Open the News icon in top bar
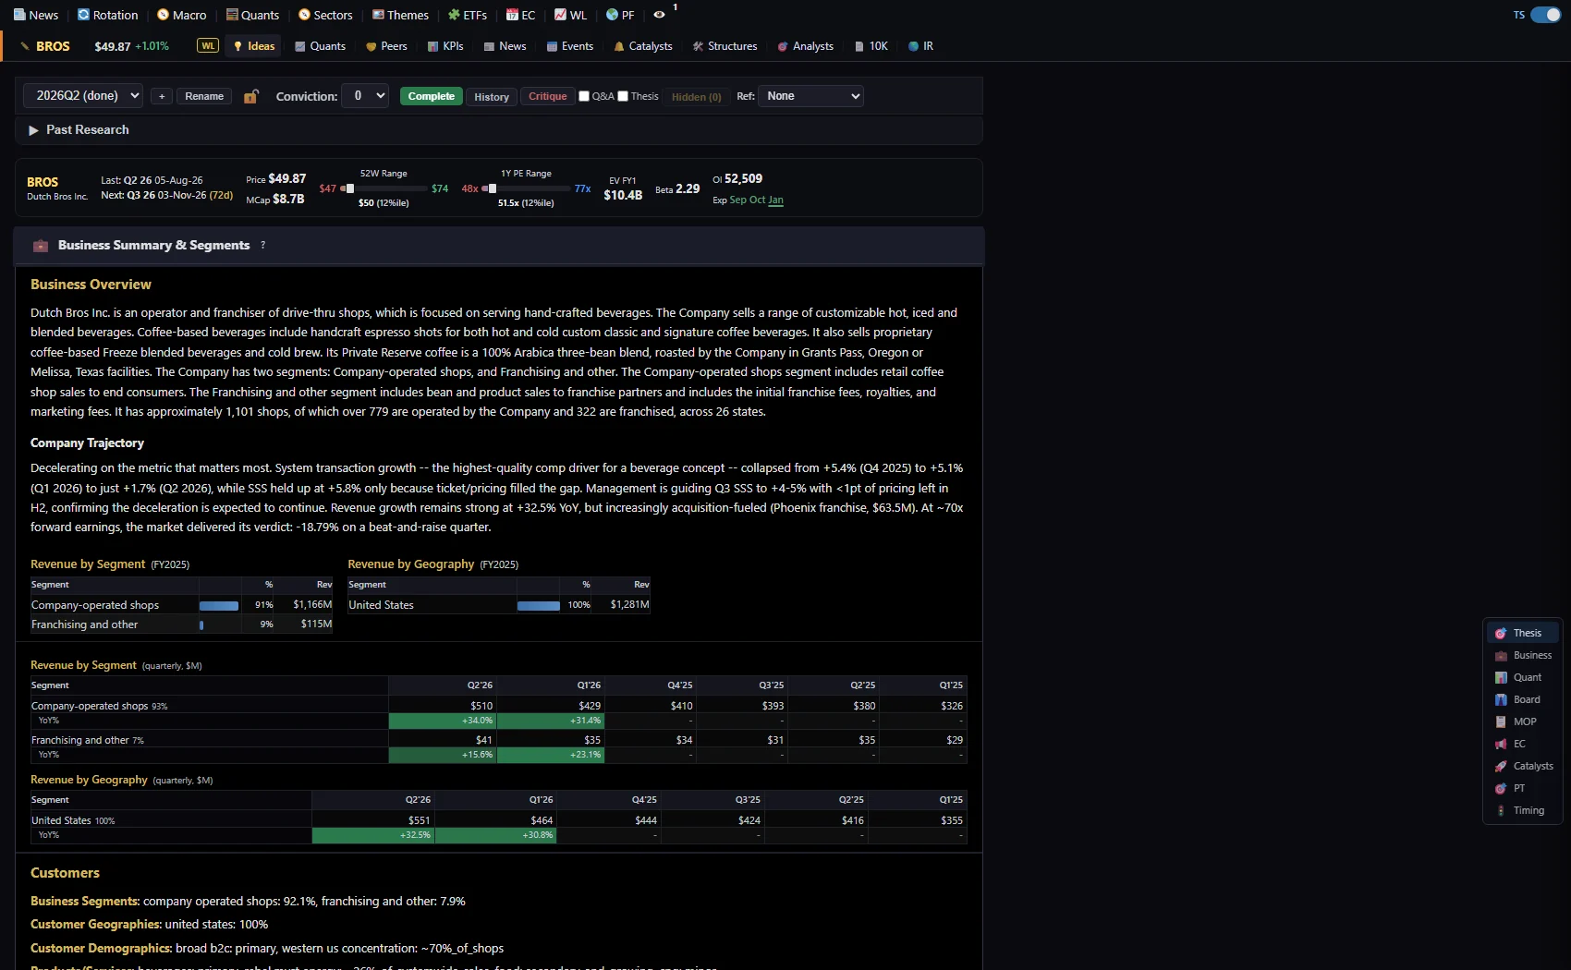The image size is (1571, 970). click(35, 15)
